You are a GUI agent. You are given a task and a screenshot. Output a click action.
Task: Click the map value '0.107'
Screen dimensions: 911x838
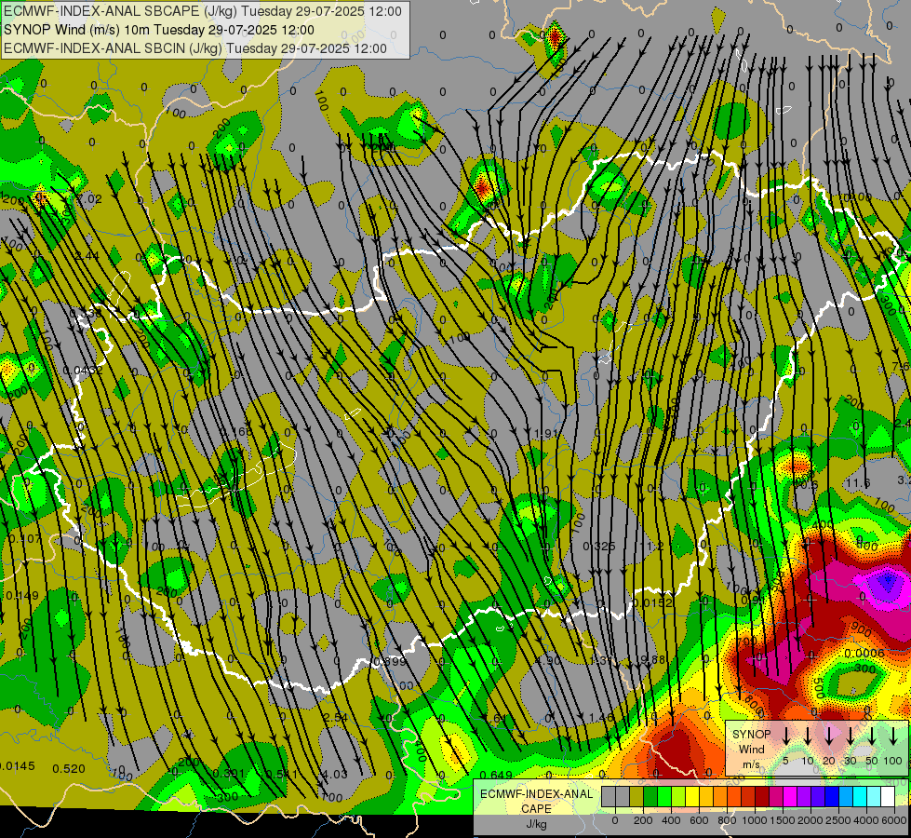(25, 539)
